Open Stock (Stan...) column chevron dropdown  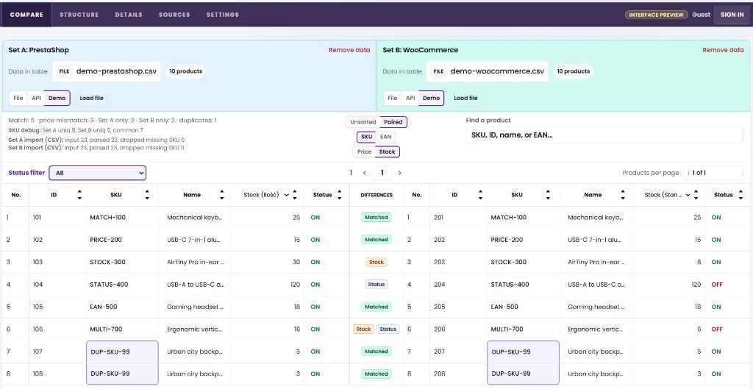[688, 195]
